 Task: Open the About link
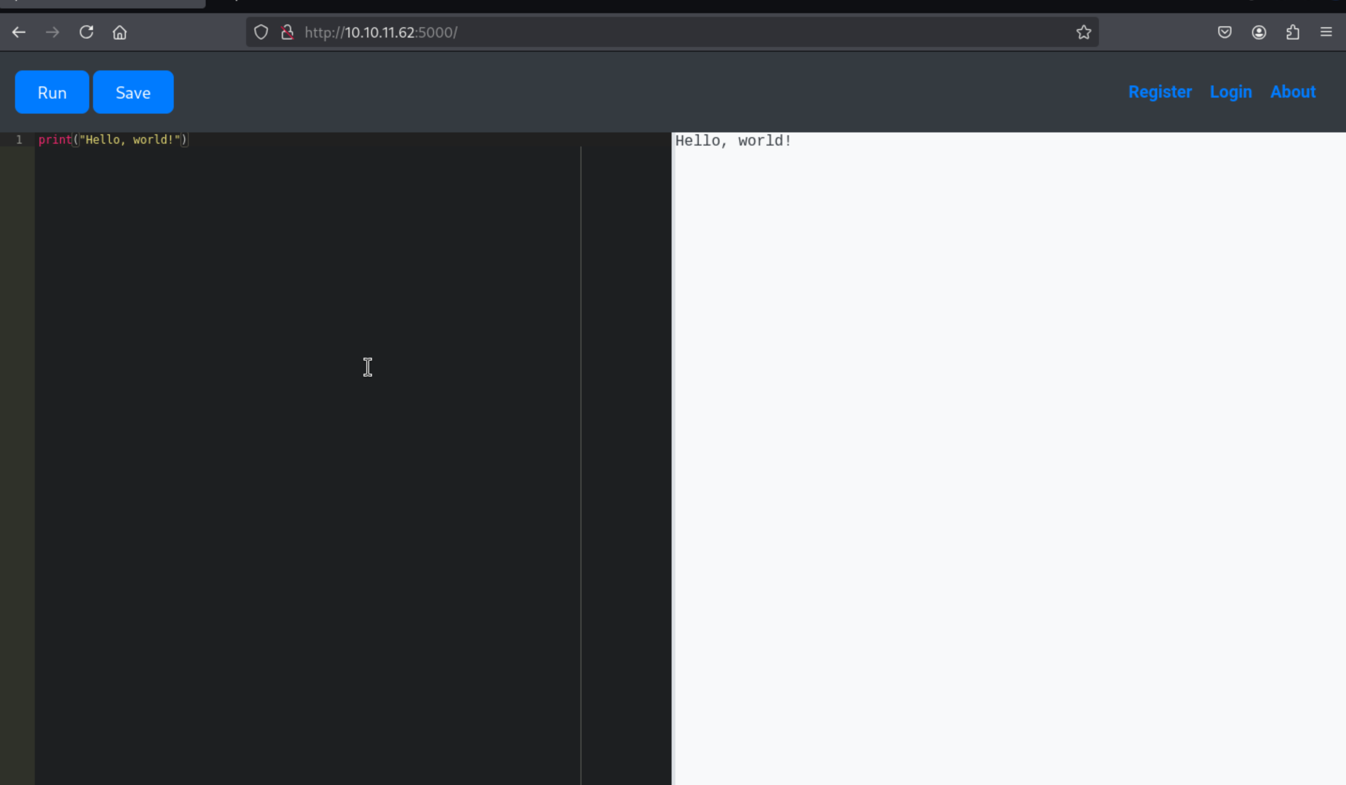[1292, 92]
